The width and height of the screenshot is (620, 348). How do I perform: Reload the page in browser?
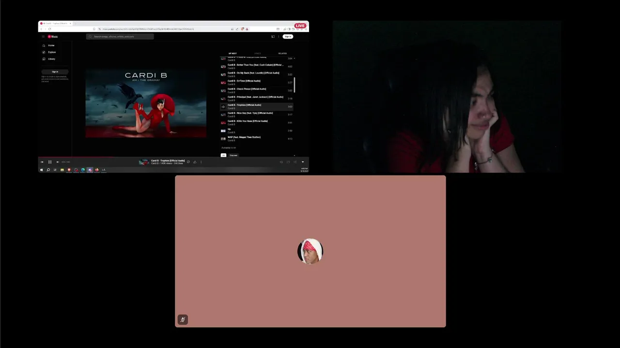pos(49,29)
